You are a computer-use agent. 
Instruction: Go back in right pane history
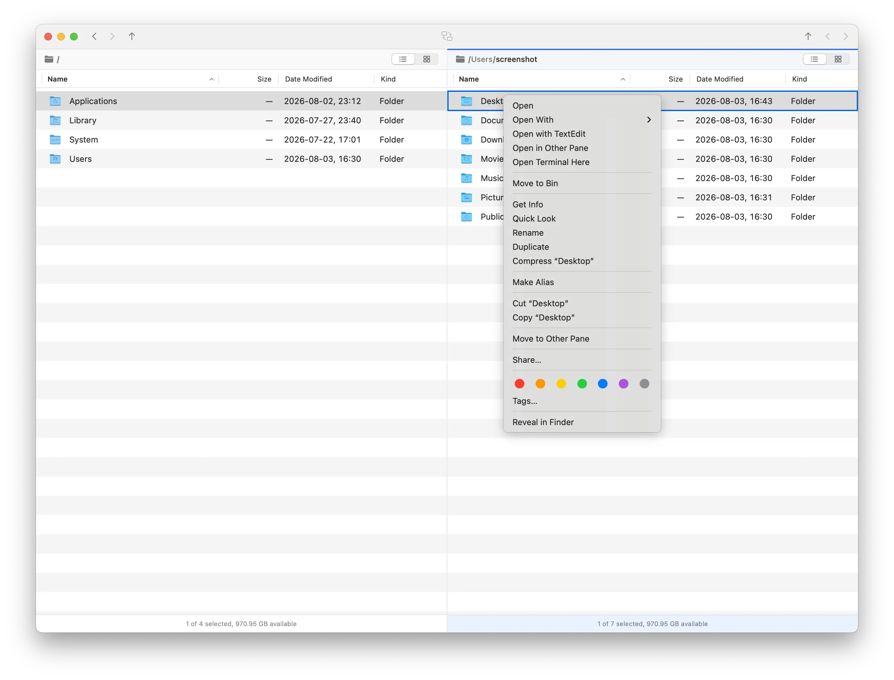point(827,36)
